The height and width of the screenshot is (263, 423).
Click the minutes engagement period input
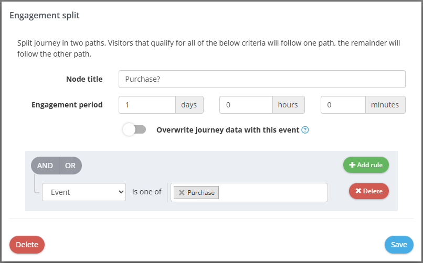pos(343,105)
